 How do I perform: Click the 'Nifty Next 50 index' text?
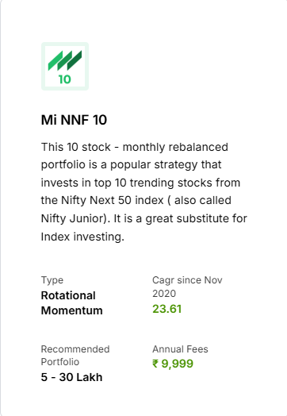[113, 200]
